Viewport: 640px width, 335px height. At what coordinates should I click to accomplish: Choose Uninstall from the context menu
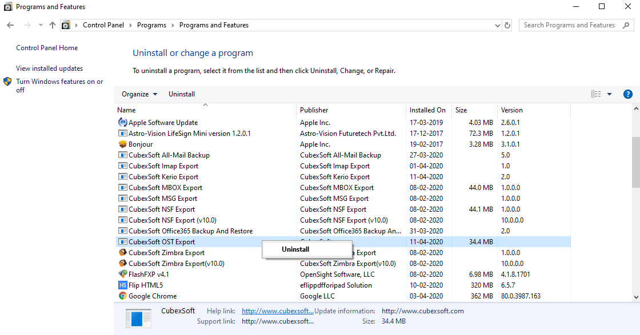point(295,249)
